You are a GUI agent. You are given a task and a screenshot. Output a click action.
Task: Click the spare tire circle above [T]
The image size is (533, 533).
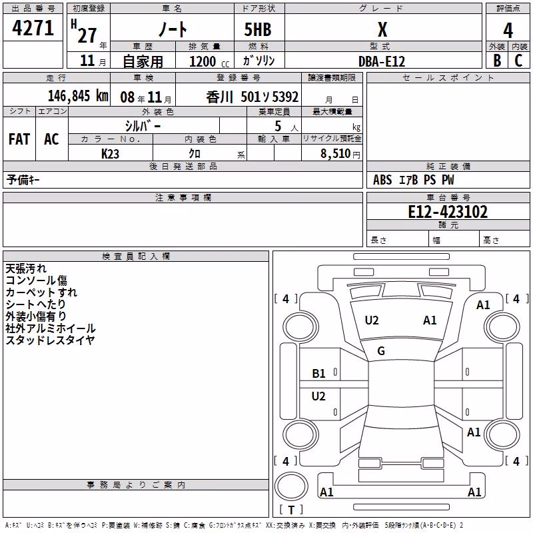click(x=291, y=486)
